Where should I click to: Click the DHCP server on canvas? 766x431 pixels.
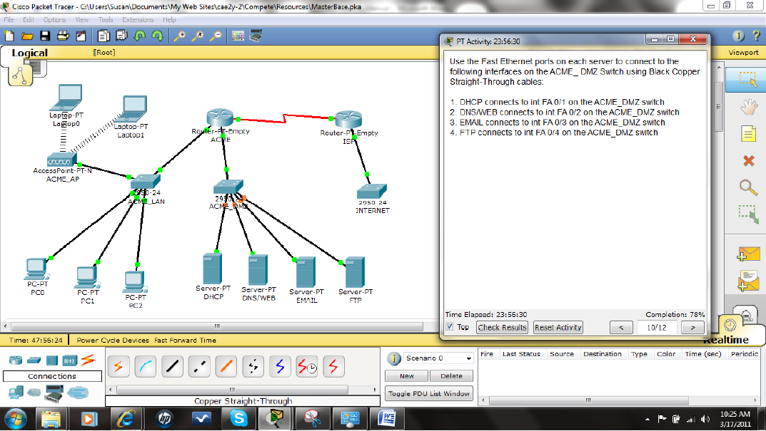(x=213, y=269)
